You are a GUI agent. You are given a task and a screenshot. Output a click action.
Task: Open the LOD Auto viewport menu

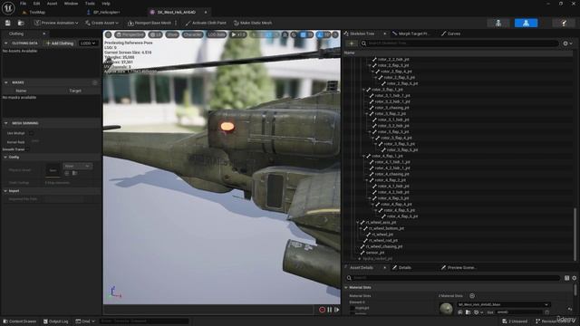coord(217,34)
